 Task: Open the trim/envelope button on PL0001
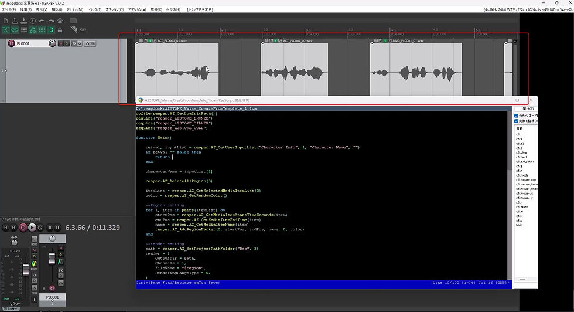pyautogui.click(x=90, y=43)
